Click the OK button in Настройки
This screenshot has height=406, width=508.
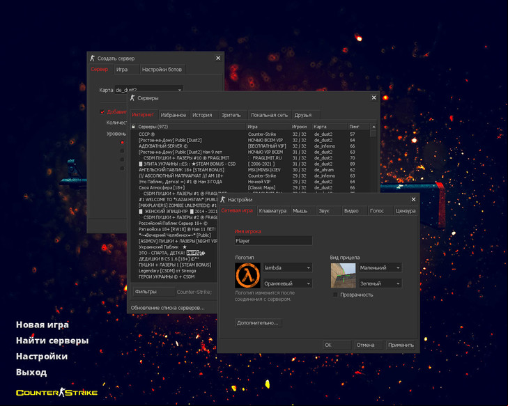tap(337, 345)
